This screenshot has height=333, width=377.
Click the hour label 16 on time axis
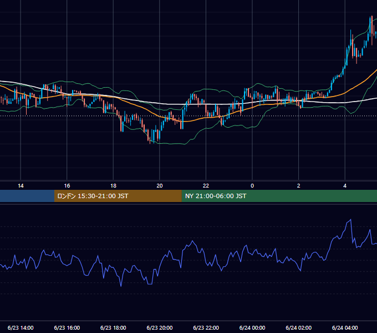click(x=67, y=186)
